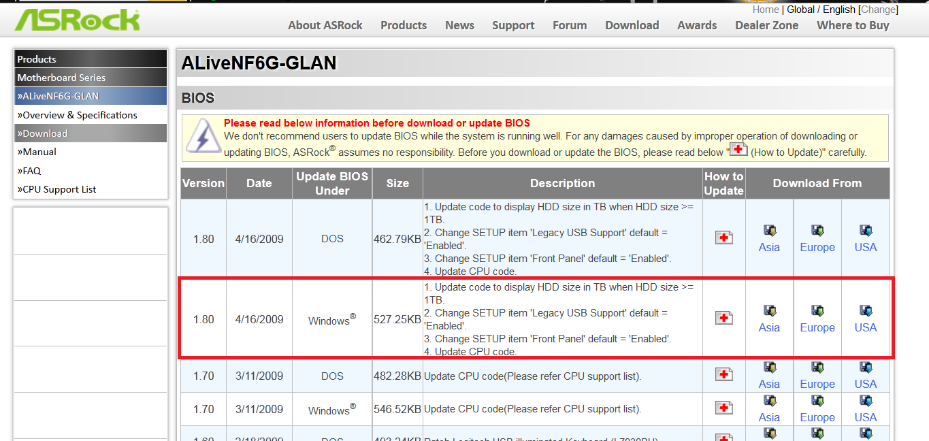This screenshot has height=441, width=929.
Task: Click the size value 462.79KB
Action: (x=397, y=239)
